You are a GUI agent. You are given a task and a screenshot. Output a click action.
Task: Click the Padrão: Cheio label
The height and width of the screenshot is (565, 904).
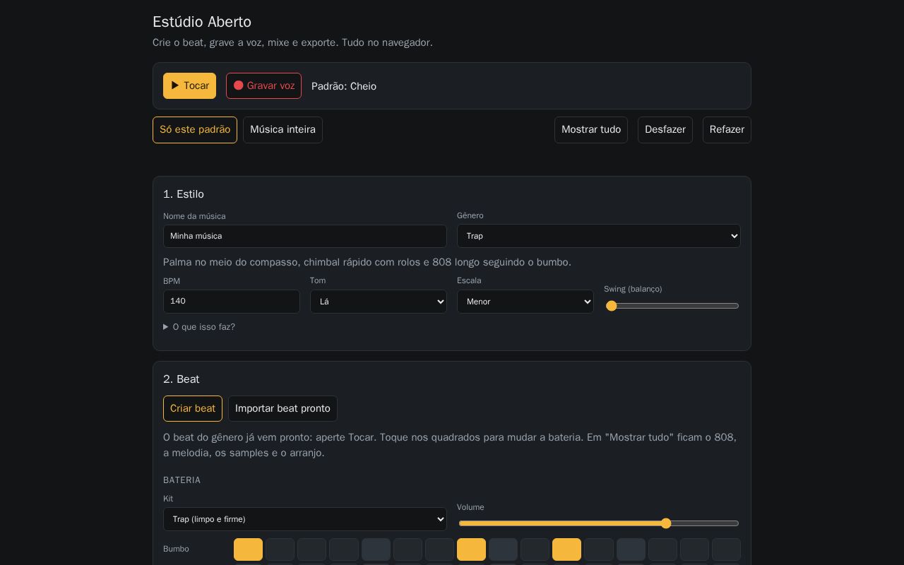[x=344, y=86]
